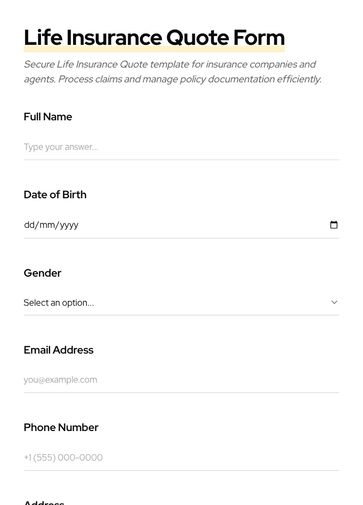Click the "Full Name" field label
The image size is (363, 505).
48,117
